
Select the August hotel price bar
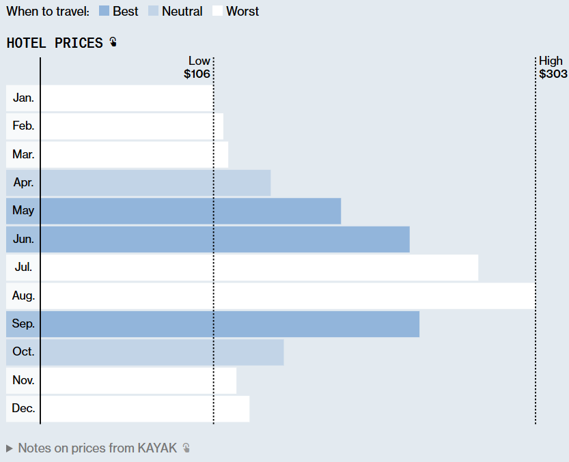click(x=287, y=296)
